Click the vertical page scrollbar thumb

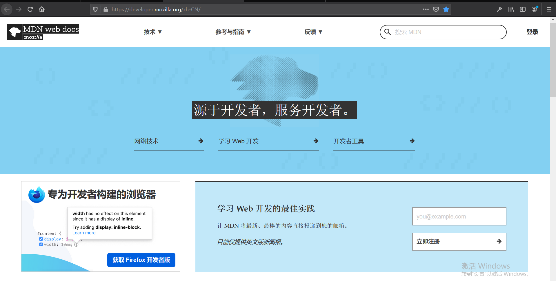(553, 59)
